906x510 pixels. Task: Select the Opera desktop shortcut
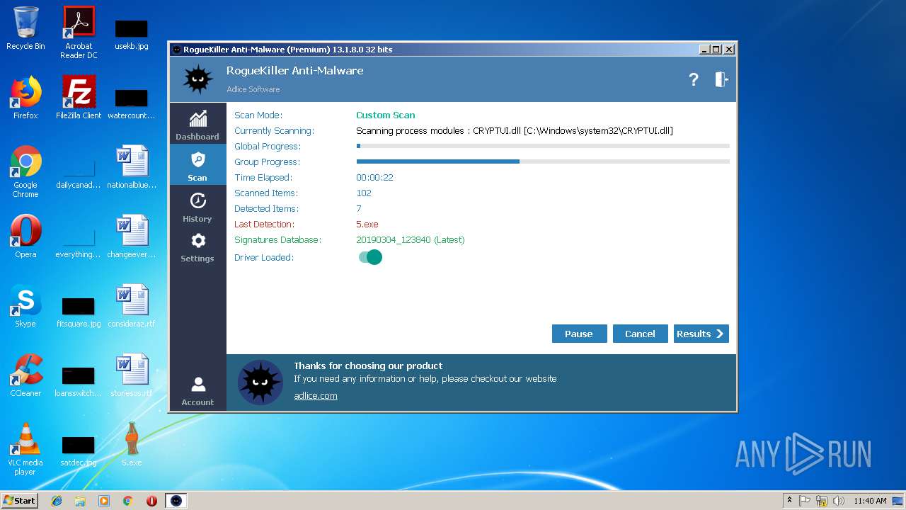25,237
